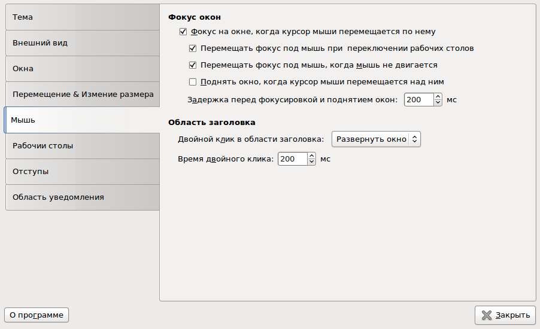Click the focus delay input field
The image size is (540, 329).
(x=418, y=100)
